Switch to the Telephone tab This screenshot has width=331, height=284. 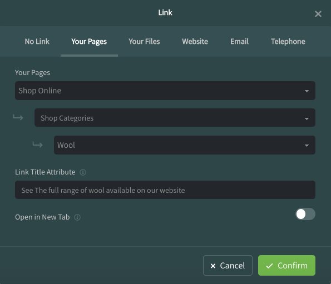pos(288,41)
